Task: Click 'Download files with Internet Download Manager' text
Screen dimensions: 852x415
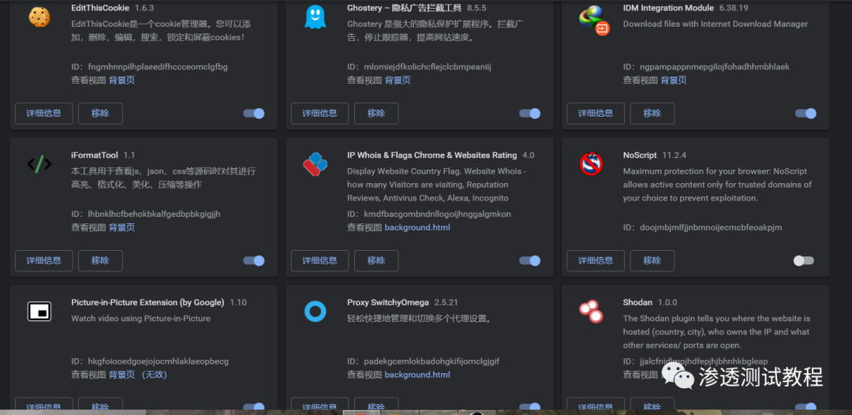Action: pyautogui.click(x=716, y=24)
